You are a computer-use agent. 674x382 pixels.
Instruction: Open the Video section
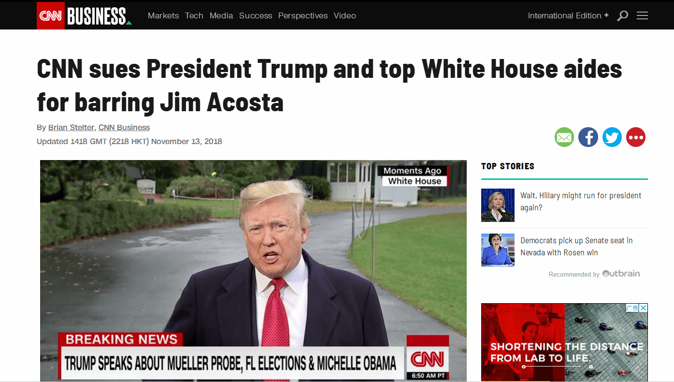(345, 15)
